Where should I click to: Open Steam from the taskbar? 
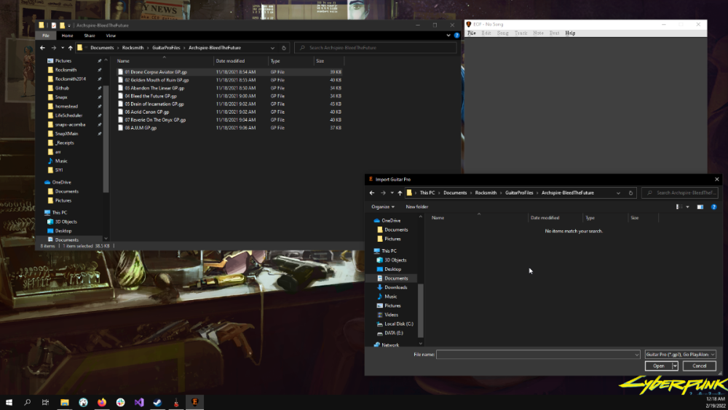click(x=157, y=402)
